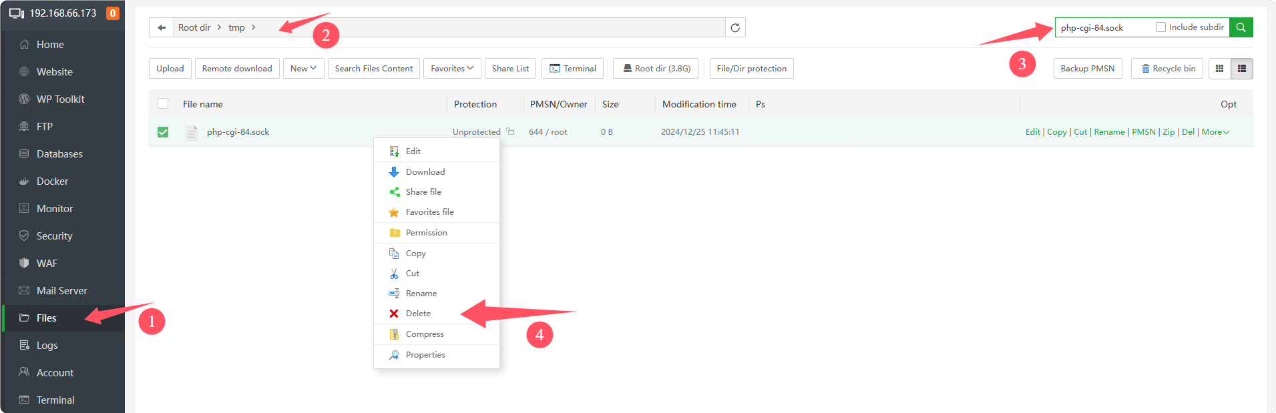Click the Zip link in file row
1276x413 pixels.
pos(1168,132)
